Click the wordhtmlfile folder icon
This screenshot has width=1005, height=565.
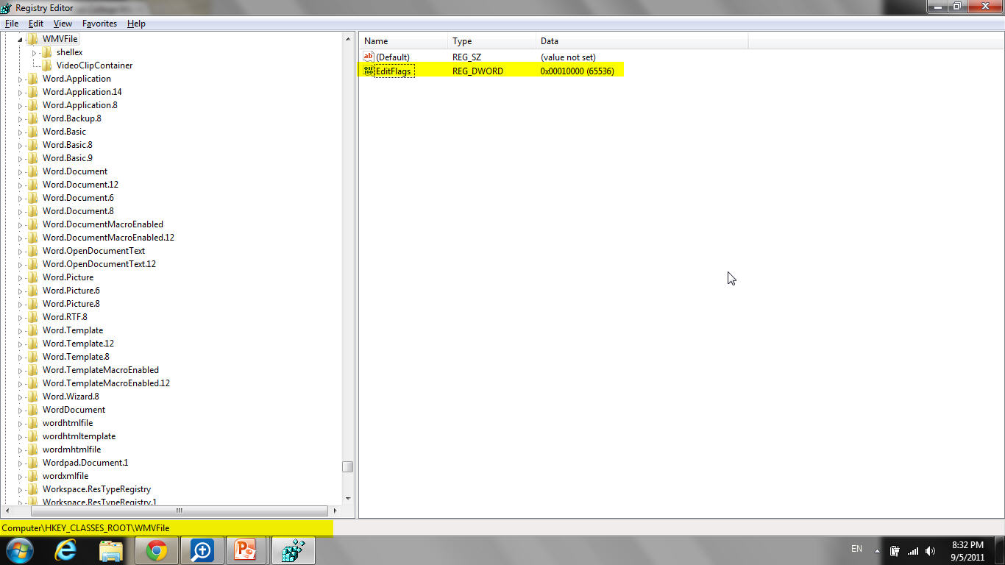click(32, 422)
